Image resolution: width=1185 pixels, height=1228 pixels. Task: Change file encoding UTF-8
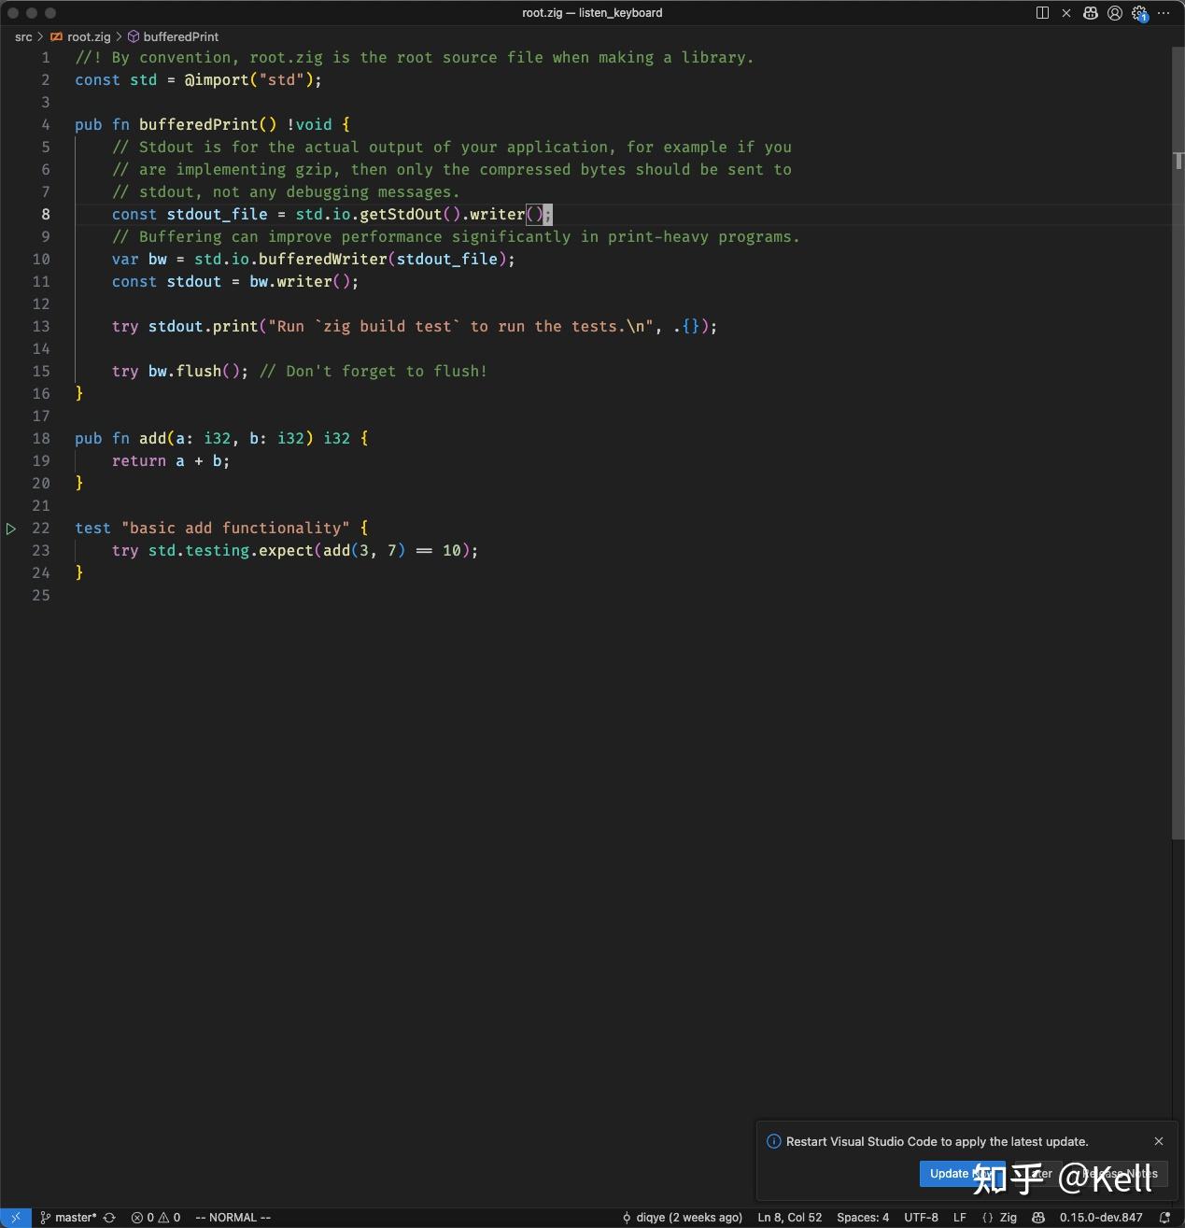(921, 1218)
